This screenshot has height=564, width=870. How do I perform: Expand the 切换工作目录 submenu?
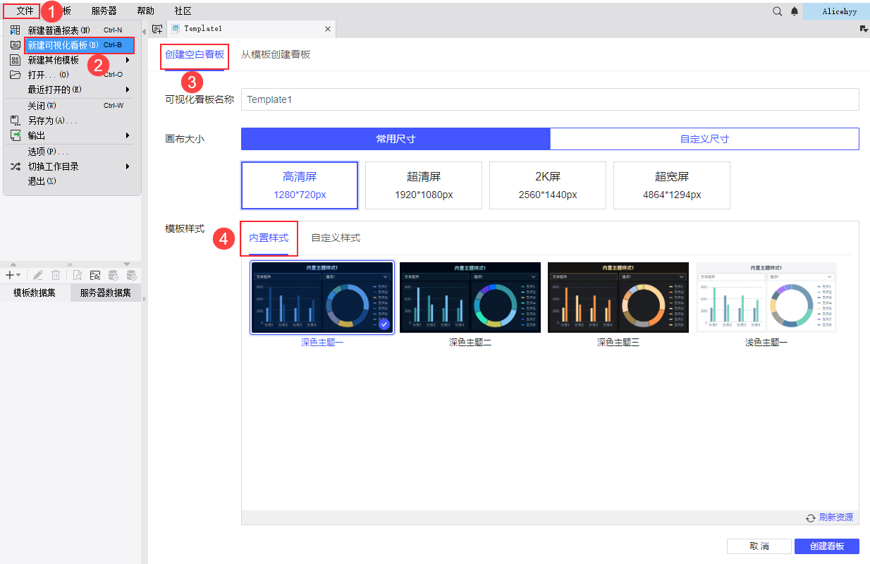click(x=128, y=166)
